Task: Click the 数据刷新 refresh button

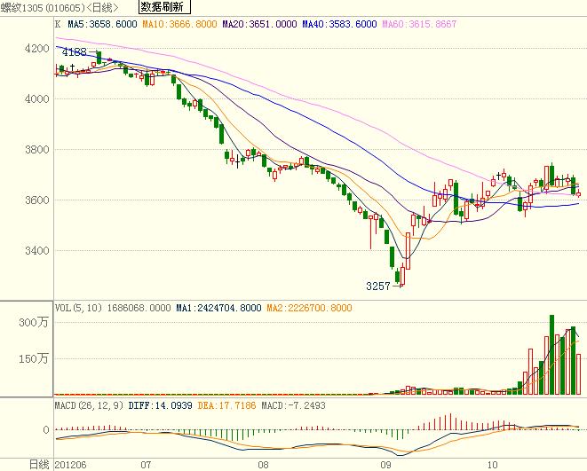Action: coord(164,8)
